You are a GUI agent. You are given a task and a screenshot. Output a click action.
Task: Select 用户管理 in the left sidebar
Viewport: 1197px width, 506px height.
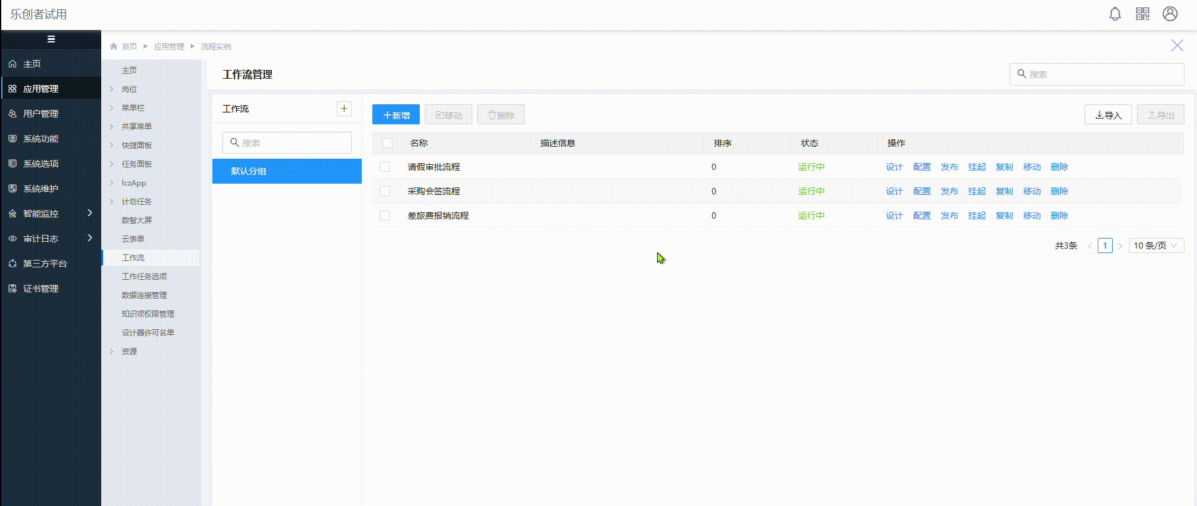coord(41,114)
